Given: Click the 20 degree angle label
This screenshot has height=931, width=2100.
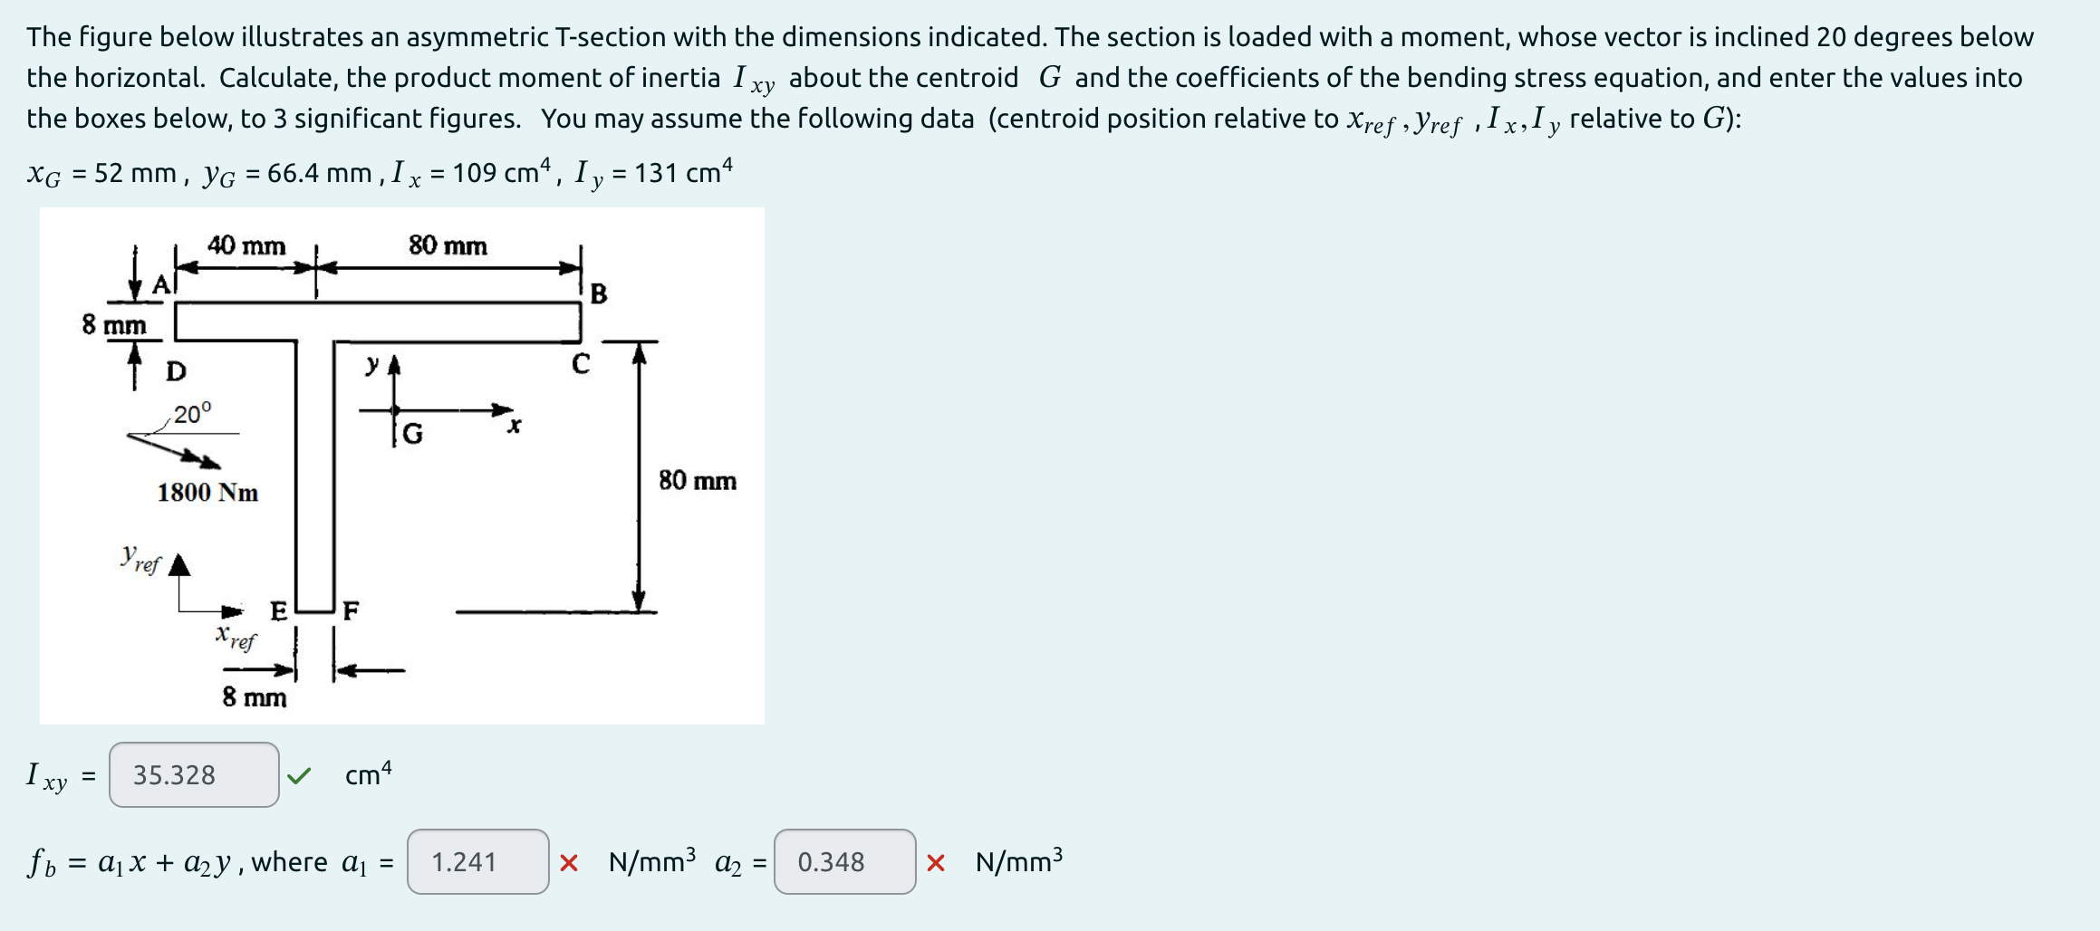Looking at the screenshot, I should coord(191,412).
